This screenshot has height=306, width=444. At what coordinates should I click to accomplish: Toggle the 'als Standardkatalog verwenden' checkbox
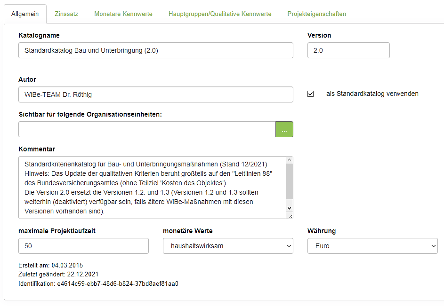pos(310,94)
